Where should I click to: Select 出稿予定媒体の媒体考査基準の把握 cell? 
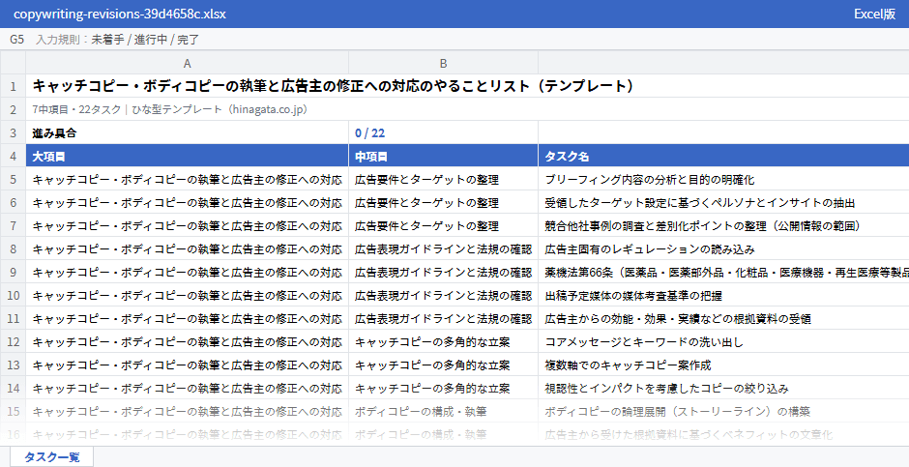(x=723, y=296)
